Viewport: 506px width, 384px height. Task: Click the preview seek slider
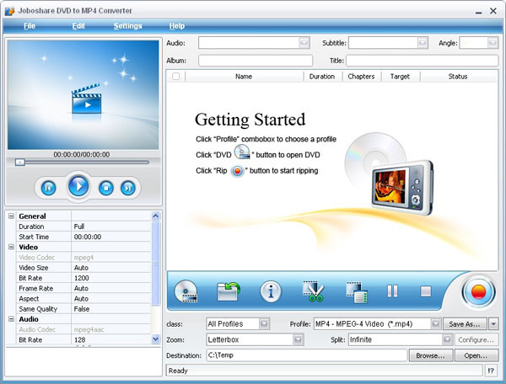[x=82, y=162]
